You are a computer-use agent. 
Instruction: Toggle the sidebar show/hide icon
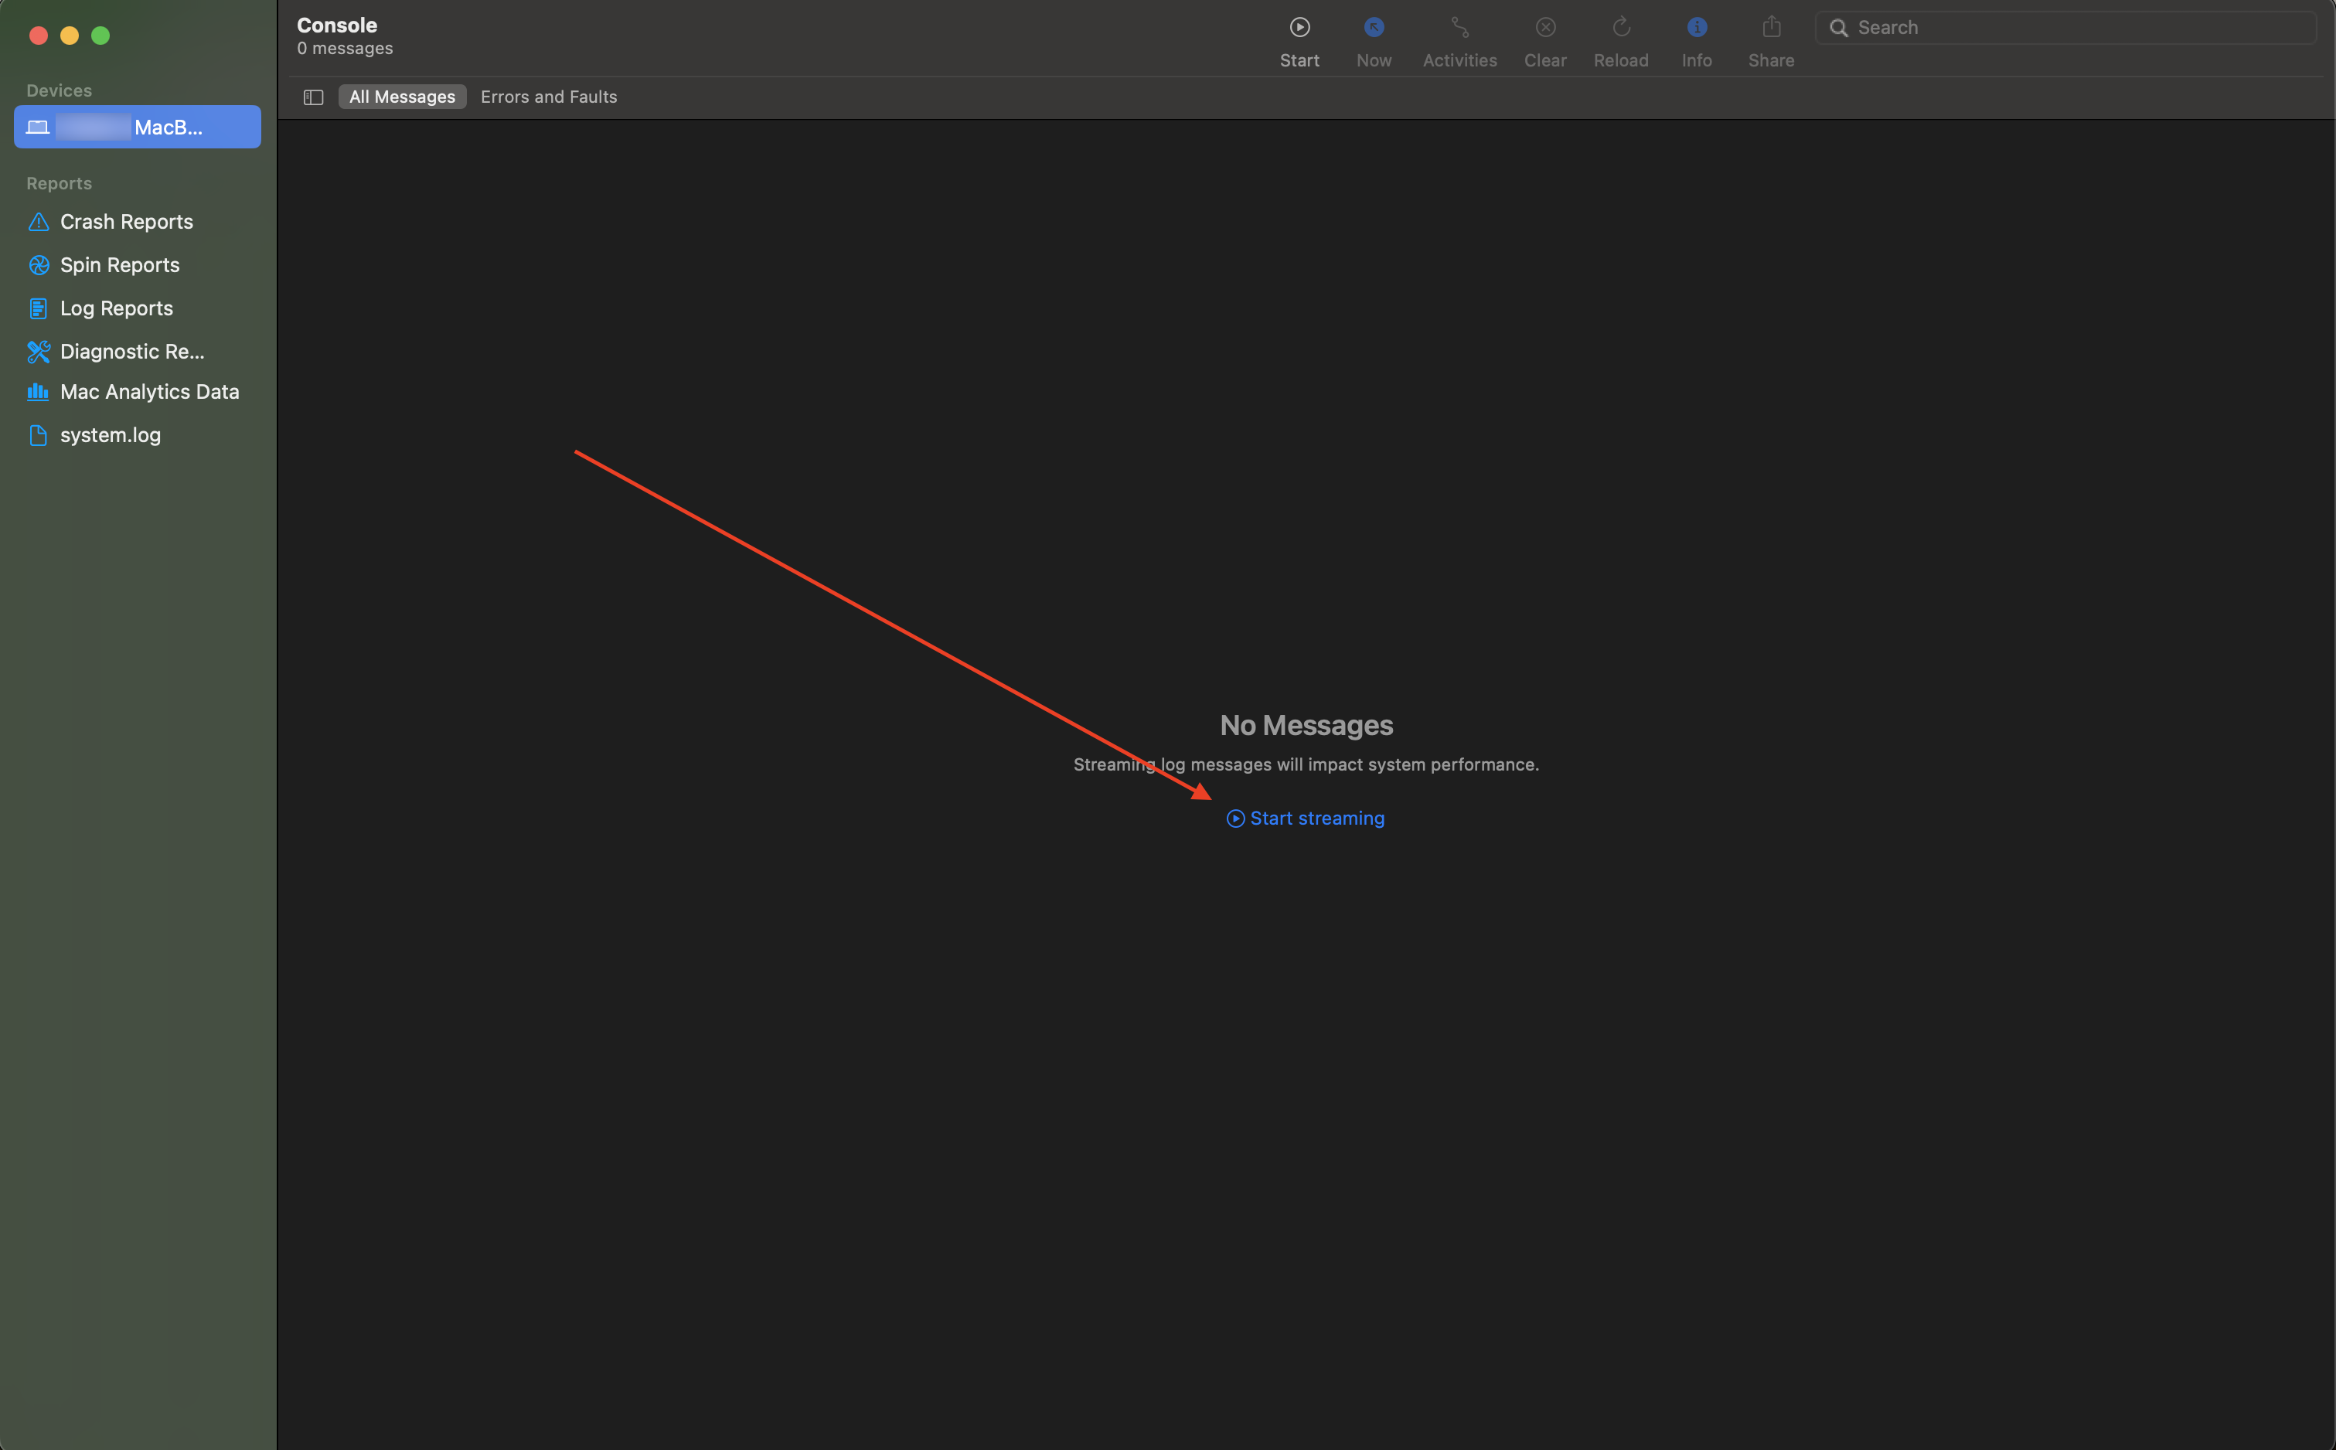[x=314, y=97]
